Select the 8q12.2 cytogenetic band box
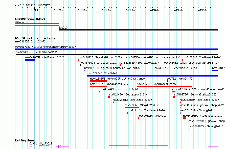Screen dimensions: 225x149 [37, 24]
